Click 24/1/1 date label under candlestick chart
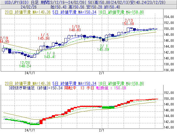The image size is (177, 134). point(30,73)
